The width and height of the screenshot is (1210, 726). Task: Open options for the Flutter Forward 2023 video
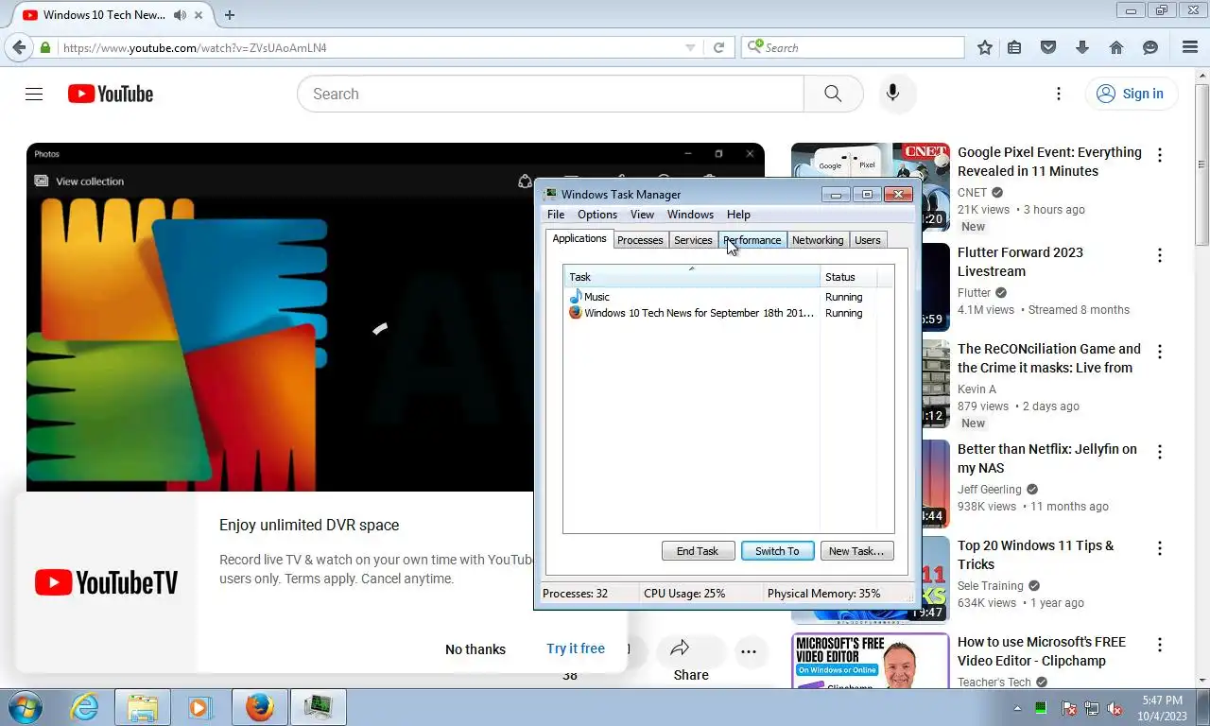pyautogui.click(x=1160, y=255)
